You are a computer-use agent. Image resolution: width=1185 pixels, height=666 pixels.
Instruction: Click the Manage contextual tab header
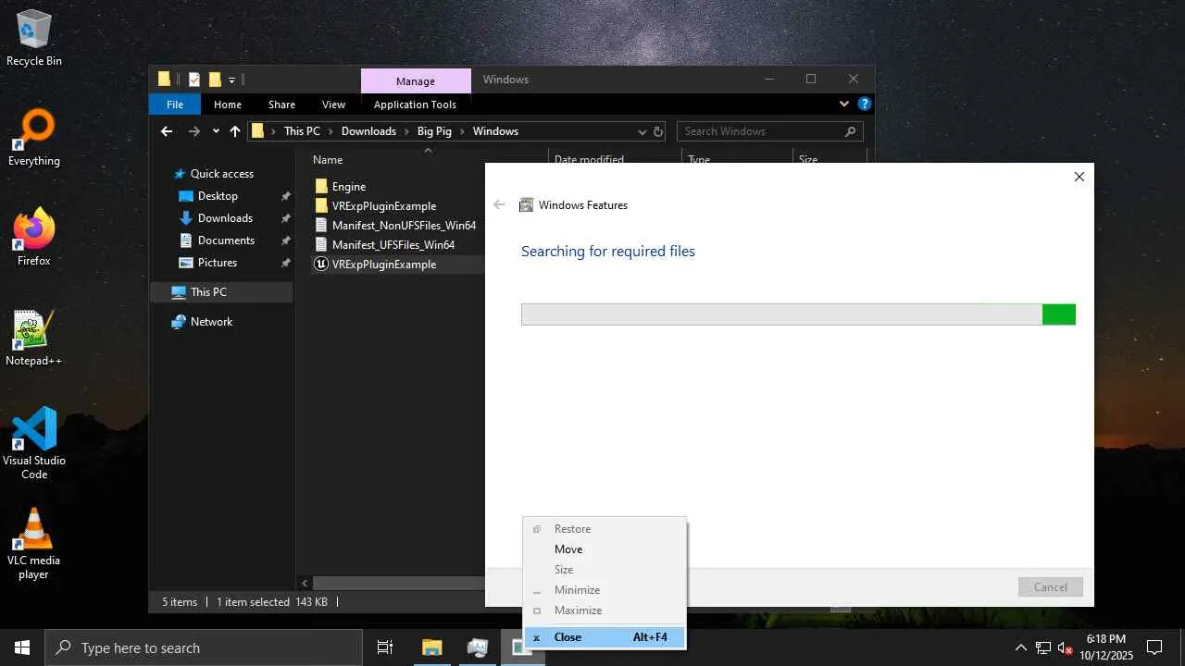(x=416, y=80)
